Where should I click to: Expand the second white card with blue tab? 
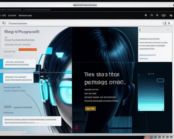click(18, 79)
